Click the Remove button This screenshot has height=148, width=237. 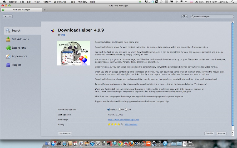(x=221, y=133)
